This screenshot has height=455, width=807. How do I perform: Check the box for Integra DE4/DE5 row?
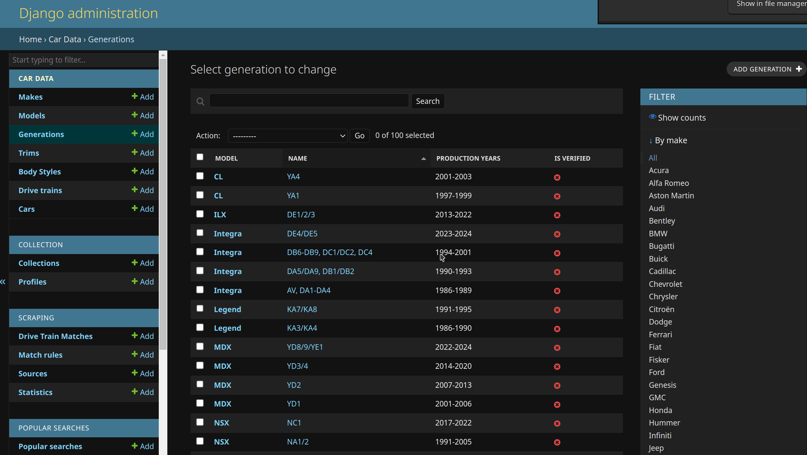click(200, 233)
